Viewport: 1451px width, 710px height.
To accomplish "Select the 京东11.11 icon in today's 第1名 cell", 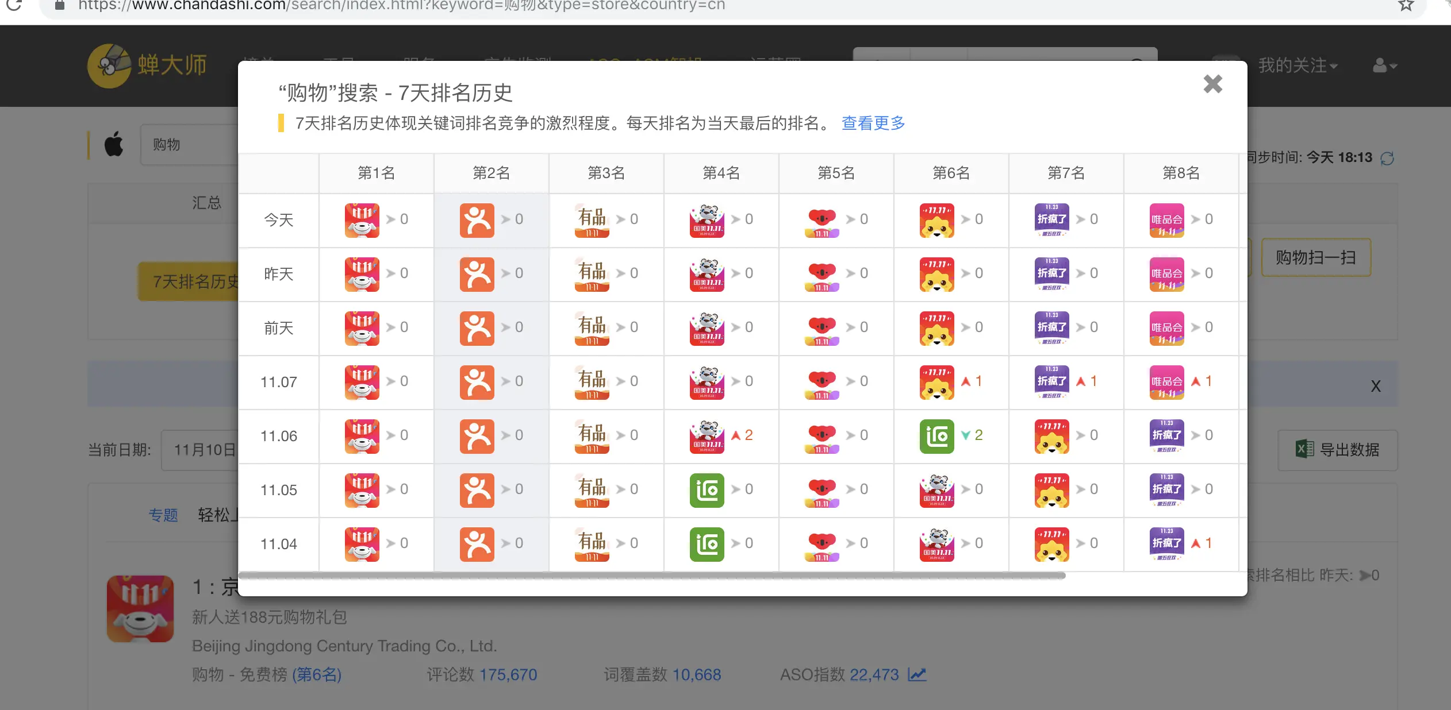I will (x=360, y=219).
